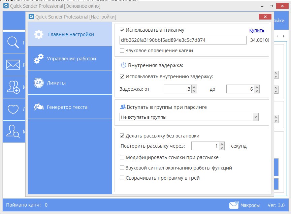Click the delay 'от' number field
The width and height of the screenshot is (291, 214).
click(x=177, y=89)
